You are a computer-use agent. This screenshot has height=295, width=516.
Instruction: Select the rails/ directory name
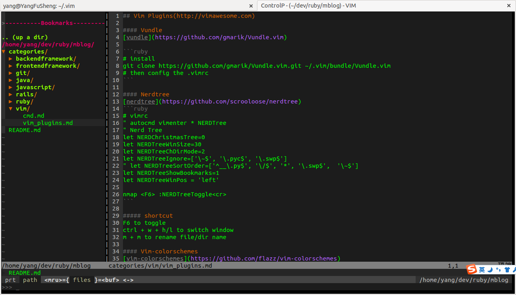[26, 94]
